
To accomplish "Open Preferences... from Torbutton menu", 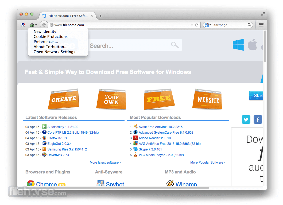I will coord(46,41).
